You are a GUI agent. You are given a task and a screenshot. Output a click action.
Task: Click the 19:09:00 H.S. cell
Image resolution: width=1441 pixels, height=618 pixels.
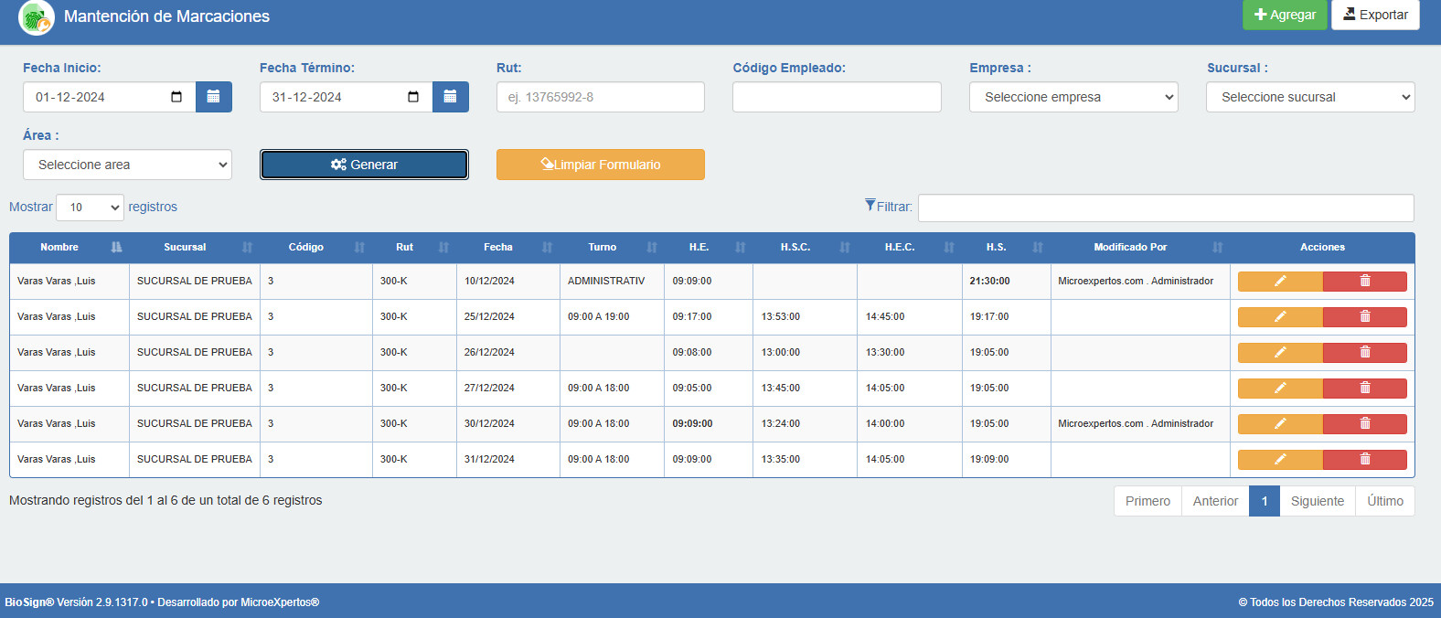[x=1006, y=460]
